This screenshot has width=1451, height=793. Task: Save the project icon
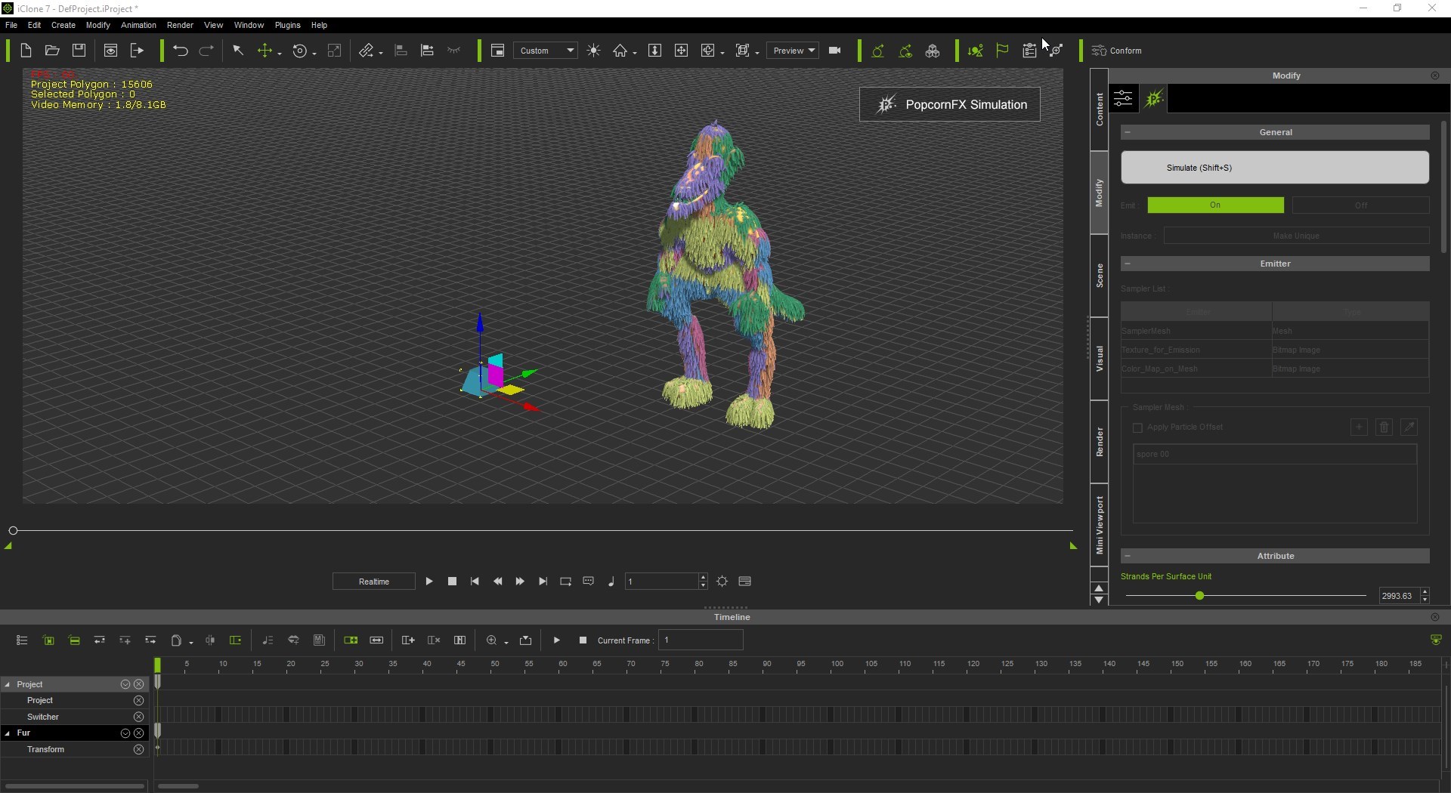[x=79, y=51]
